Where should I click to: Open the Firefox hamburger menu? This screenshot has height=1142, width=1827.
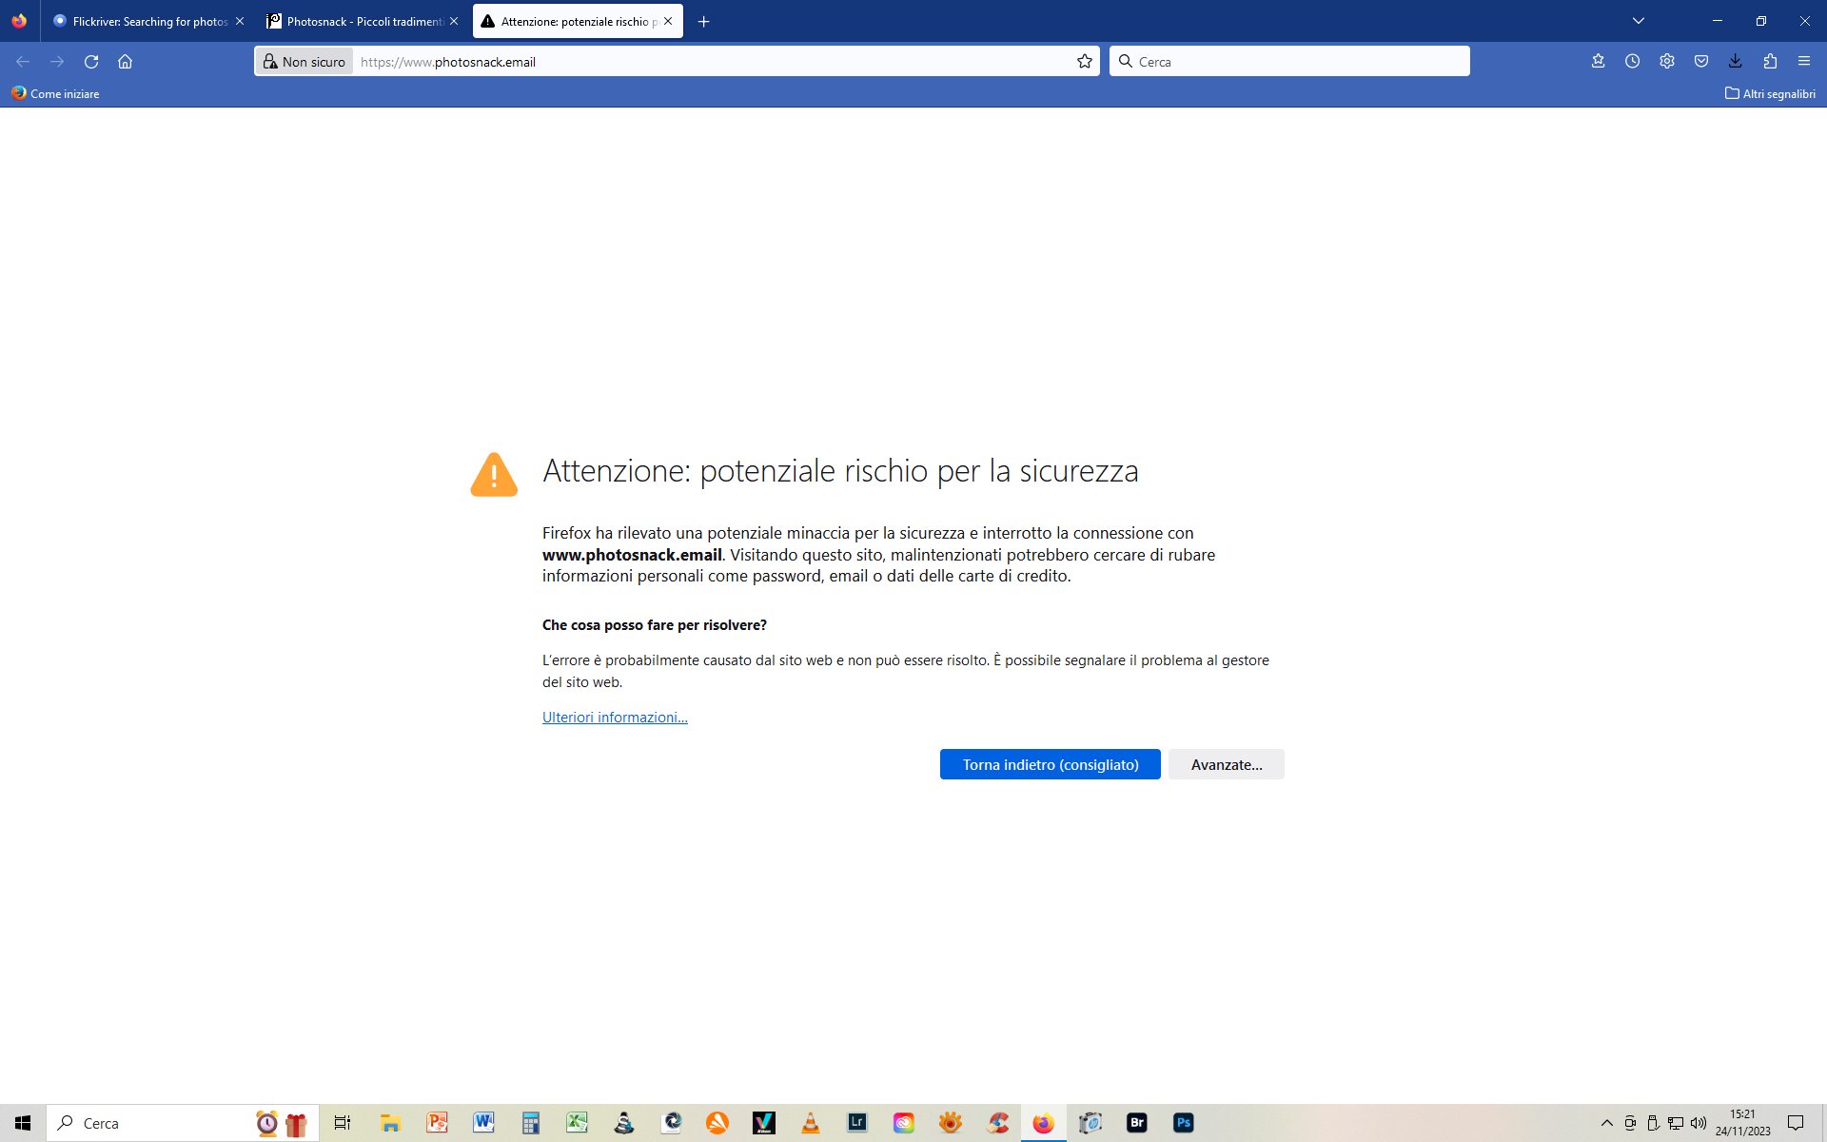(1803, 61)
